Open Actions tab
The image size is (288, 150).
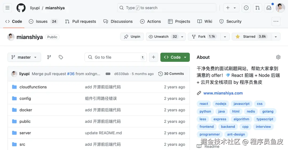coord(150,22)
